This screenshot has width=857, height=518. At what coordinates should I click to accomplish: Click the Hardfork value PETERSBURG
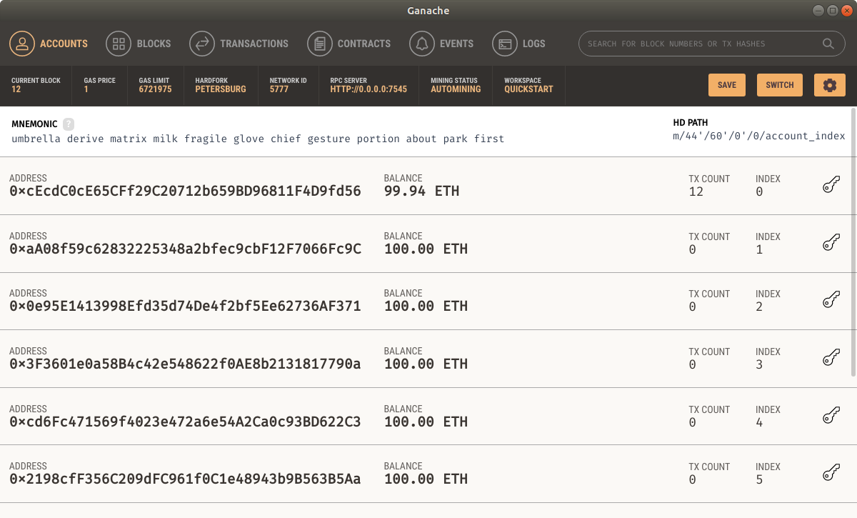221,89
